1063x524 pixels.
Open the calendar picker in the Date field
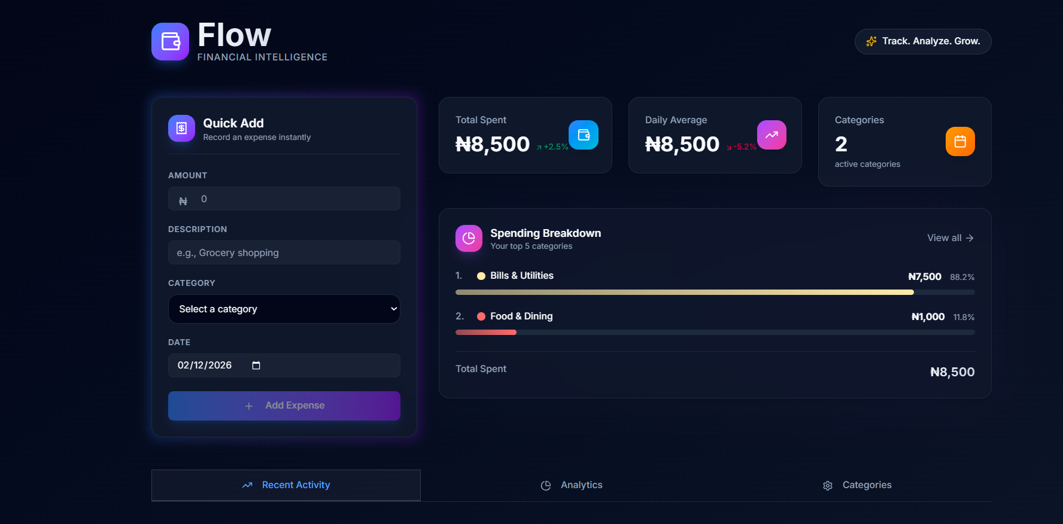click(x=256, y=365)
